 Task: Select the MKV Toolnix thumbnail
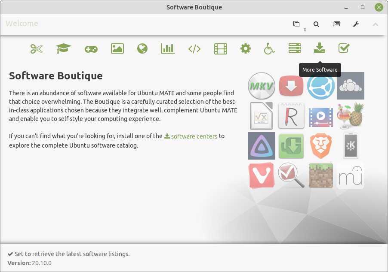(x=261, y=86)
